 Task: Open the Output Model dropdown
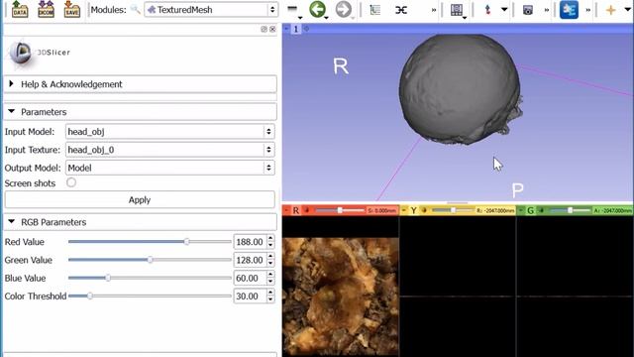[x=169, y=168]
